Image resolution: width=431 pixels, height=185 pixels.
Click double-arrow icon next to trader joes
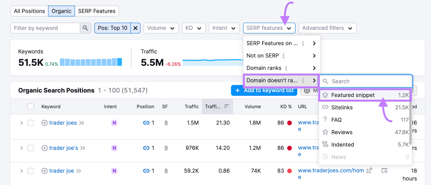pyautogui.click(x=82, y=123)
